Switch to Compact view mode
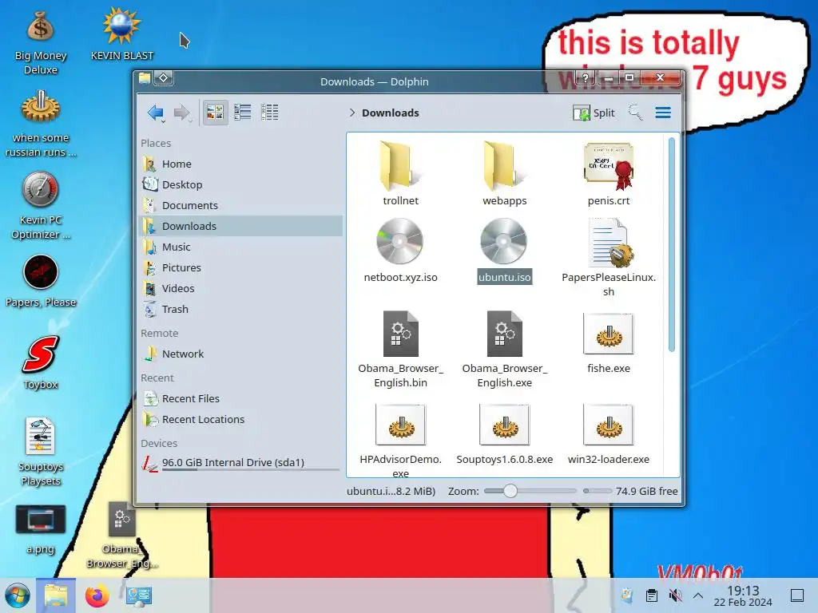The height and width of the screenshot is (613, 818). [243, 112]
